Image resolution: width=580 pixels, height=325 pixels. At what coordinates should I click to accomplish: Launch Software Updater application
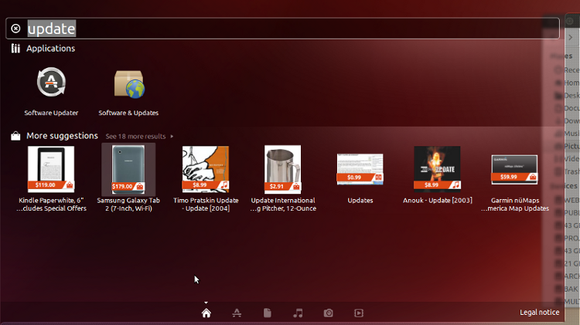51,82
